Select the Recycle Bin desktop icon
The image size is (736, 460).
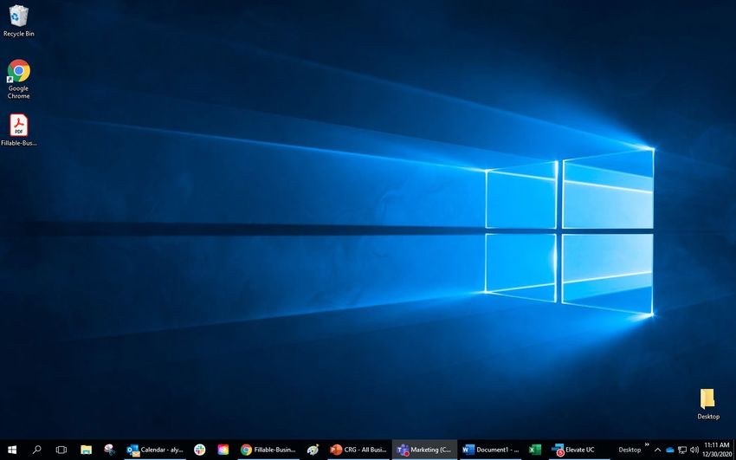(x=18, y=21)
